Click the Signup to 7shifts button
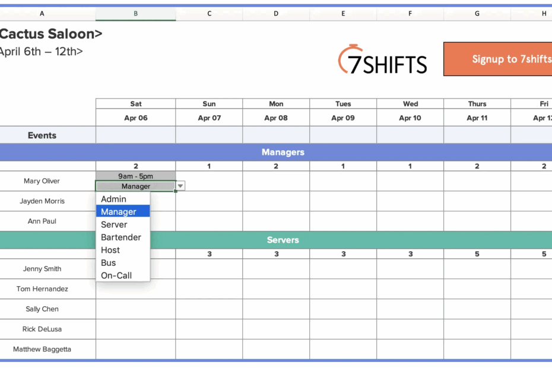Image resolution: width=552 pixels, height=368 pixels. pos(510,59)
